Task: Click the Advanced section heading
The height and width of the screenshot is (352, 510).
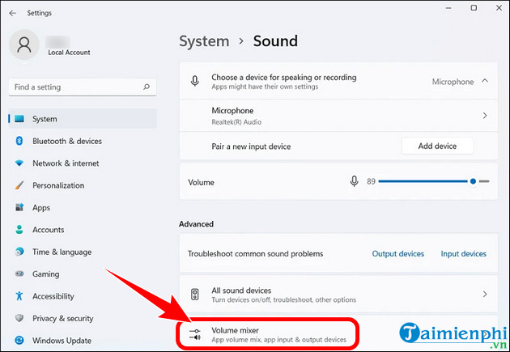Action: [x=196, y=224]
